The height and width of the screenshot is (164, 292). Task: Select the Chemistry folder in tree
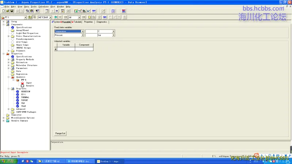click(16, 115)
